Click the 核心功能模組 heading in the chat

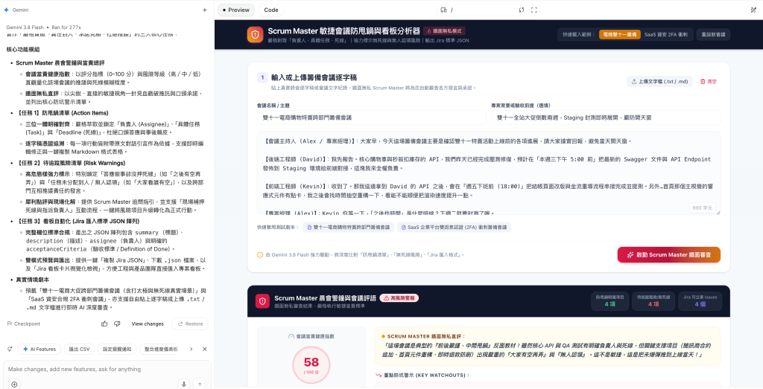pyautogui.click(x=23, y=50)
